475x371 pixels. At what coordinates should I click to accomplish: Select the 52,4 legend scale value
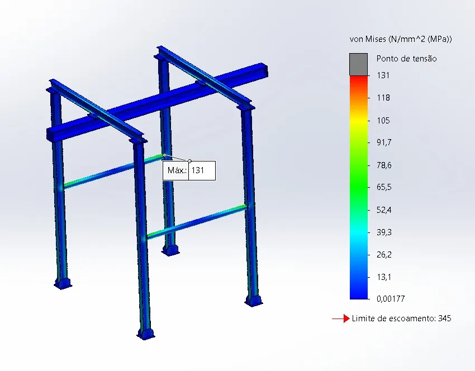[384, 210]
